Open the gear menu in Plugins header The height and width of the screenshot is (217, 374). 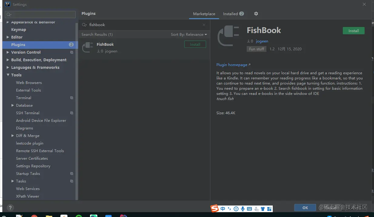[x=256, y=14]
